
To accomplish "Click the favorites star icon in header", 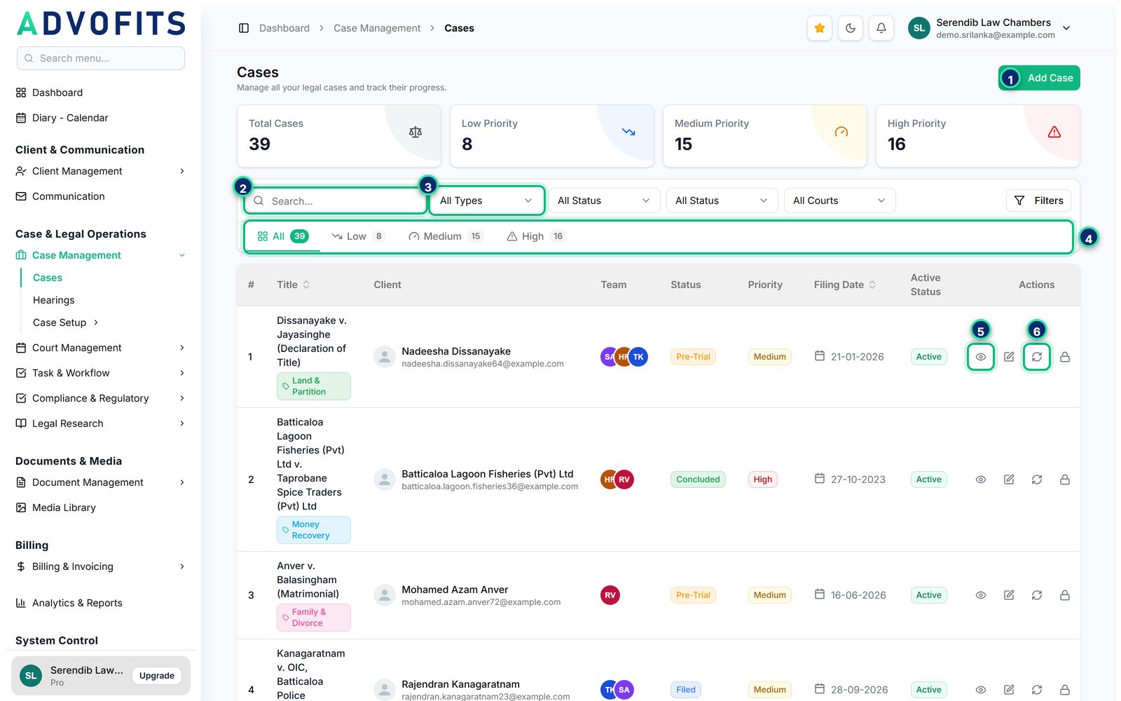I will point(819,28).
